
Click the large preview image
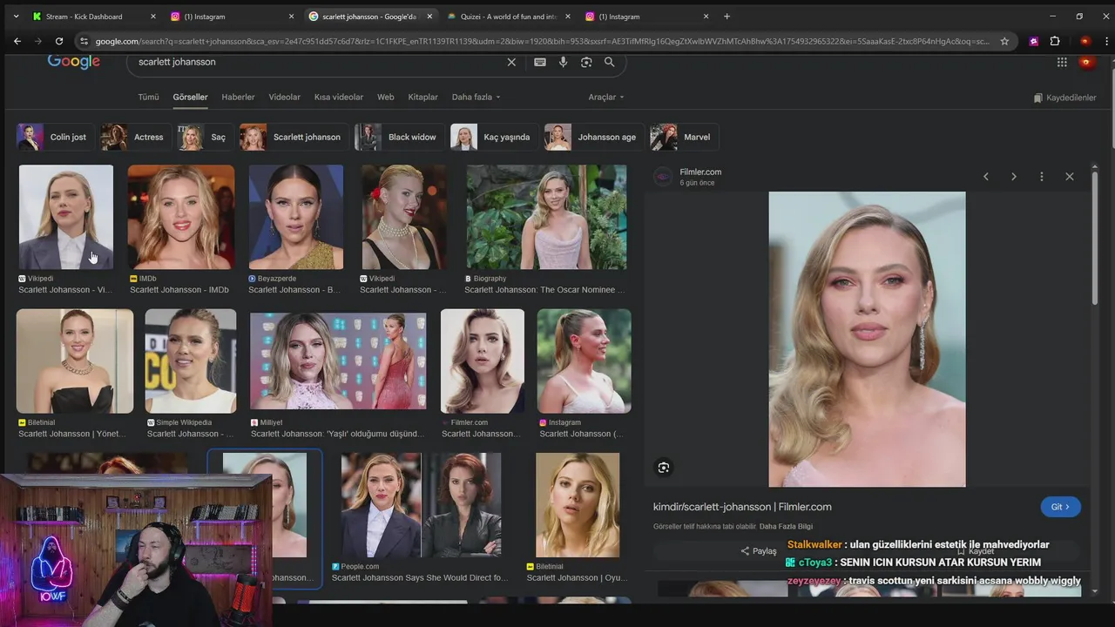click(x=867, y=340)
